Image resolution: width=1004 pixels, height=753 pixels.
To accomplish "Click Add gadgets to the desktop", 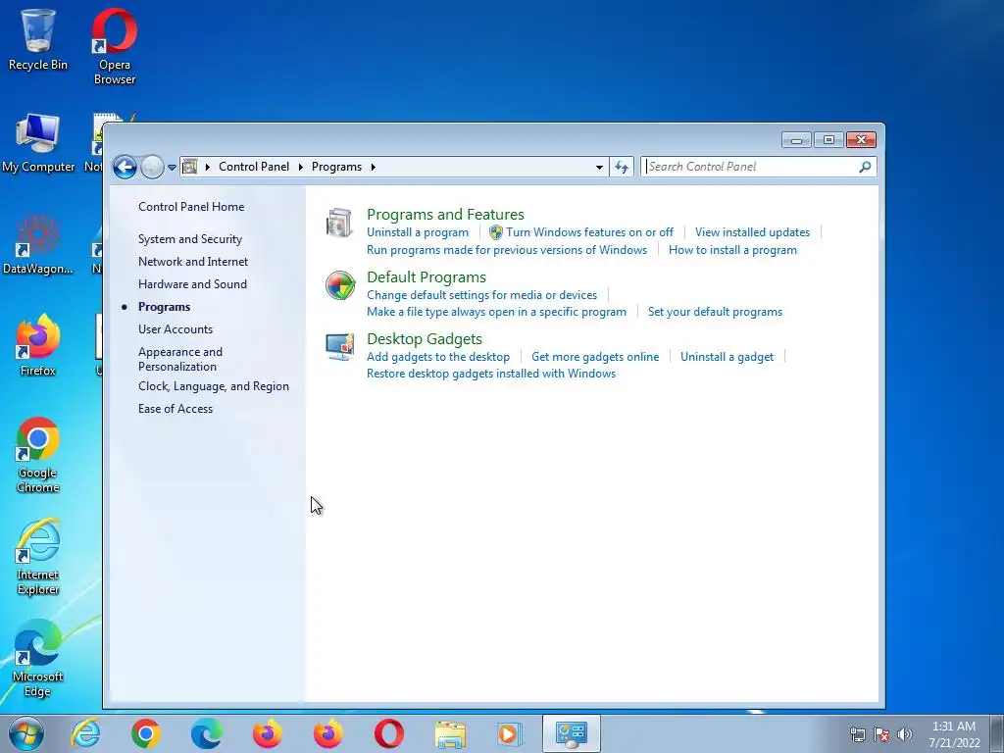I will [438, 357].
